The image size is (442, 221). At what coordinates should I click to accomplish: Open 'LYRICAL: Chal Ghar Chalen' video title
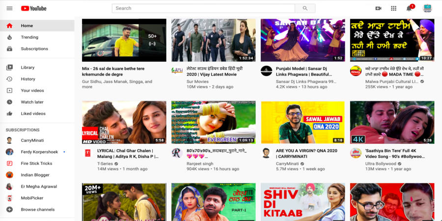coord(128,154)
